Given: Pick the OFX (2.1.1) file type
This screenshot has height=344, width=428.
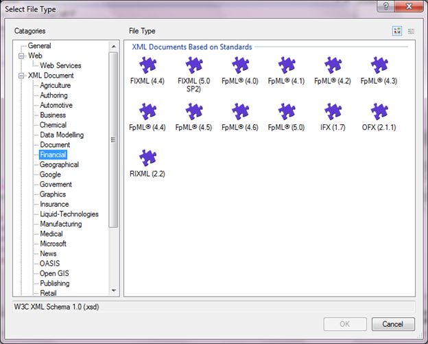Looking at the screenshot, I should (379, 111).
